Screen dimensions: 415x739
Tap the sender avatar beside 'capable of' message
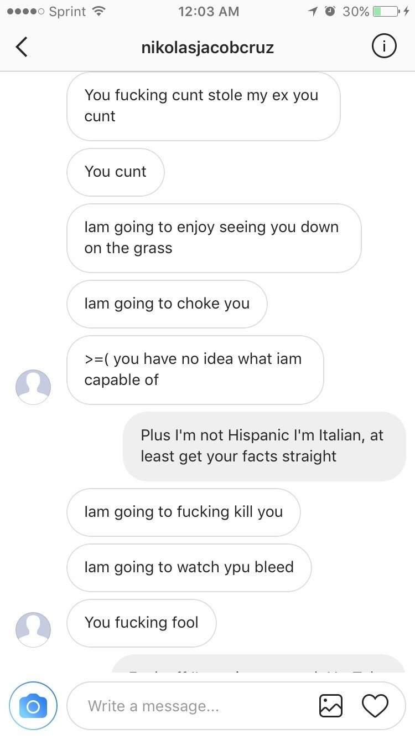33,387
